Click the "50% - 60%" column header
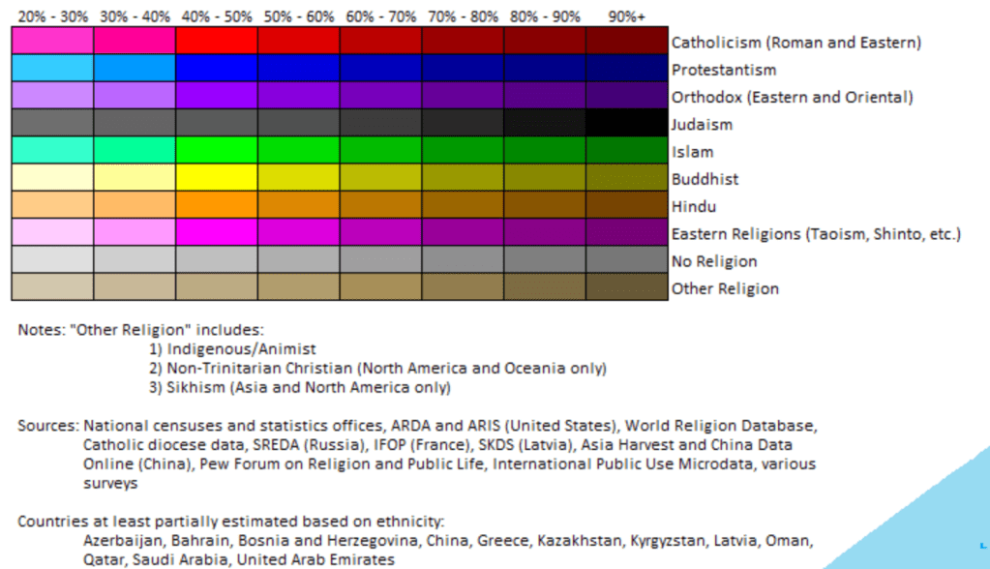This screenshot has width=990, height=569. coord(298,16)
